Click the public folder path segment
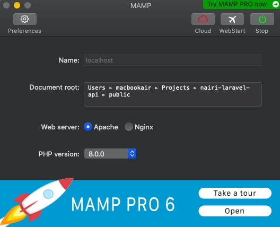Image resolution: width=280 pixels, height=227 pixels. [119, 94]
